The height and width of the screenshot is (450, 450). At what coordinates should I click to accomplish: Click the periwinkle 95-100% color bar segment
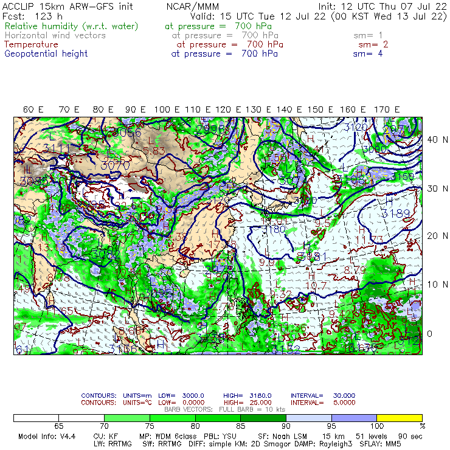(x=354, y=418)
